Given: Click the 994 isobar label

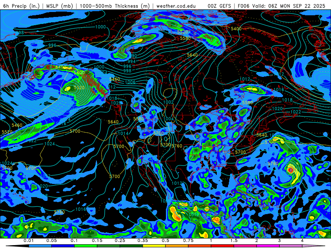Looking at the screenshot, I should [x=131, y=61].
